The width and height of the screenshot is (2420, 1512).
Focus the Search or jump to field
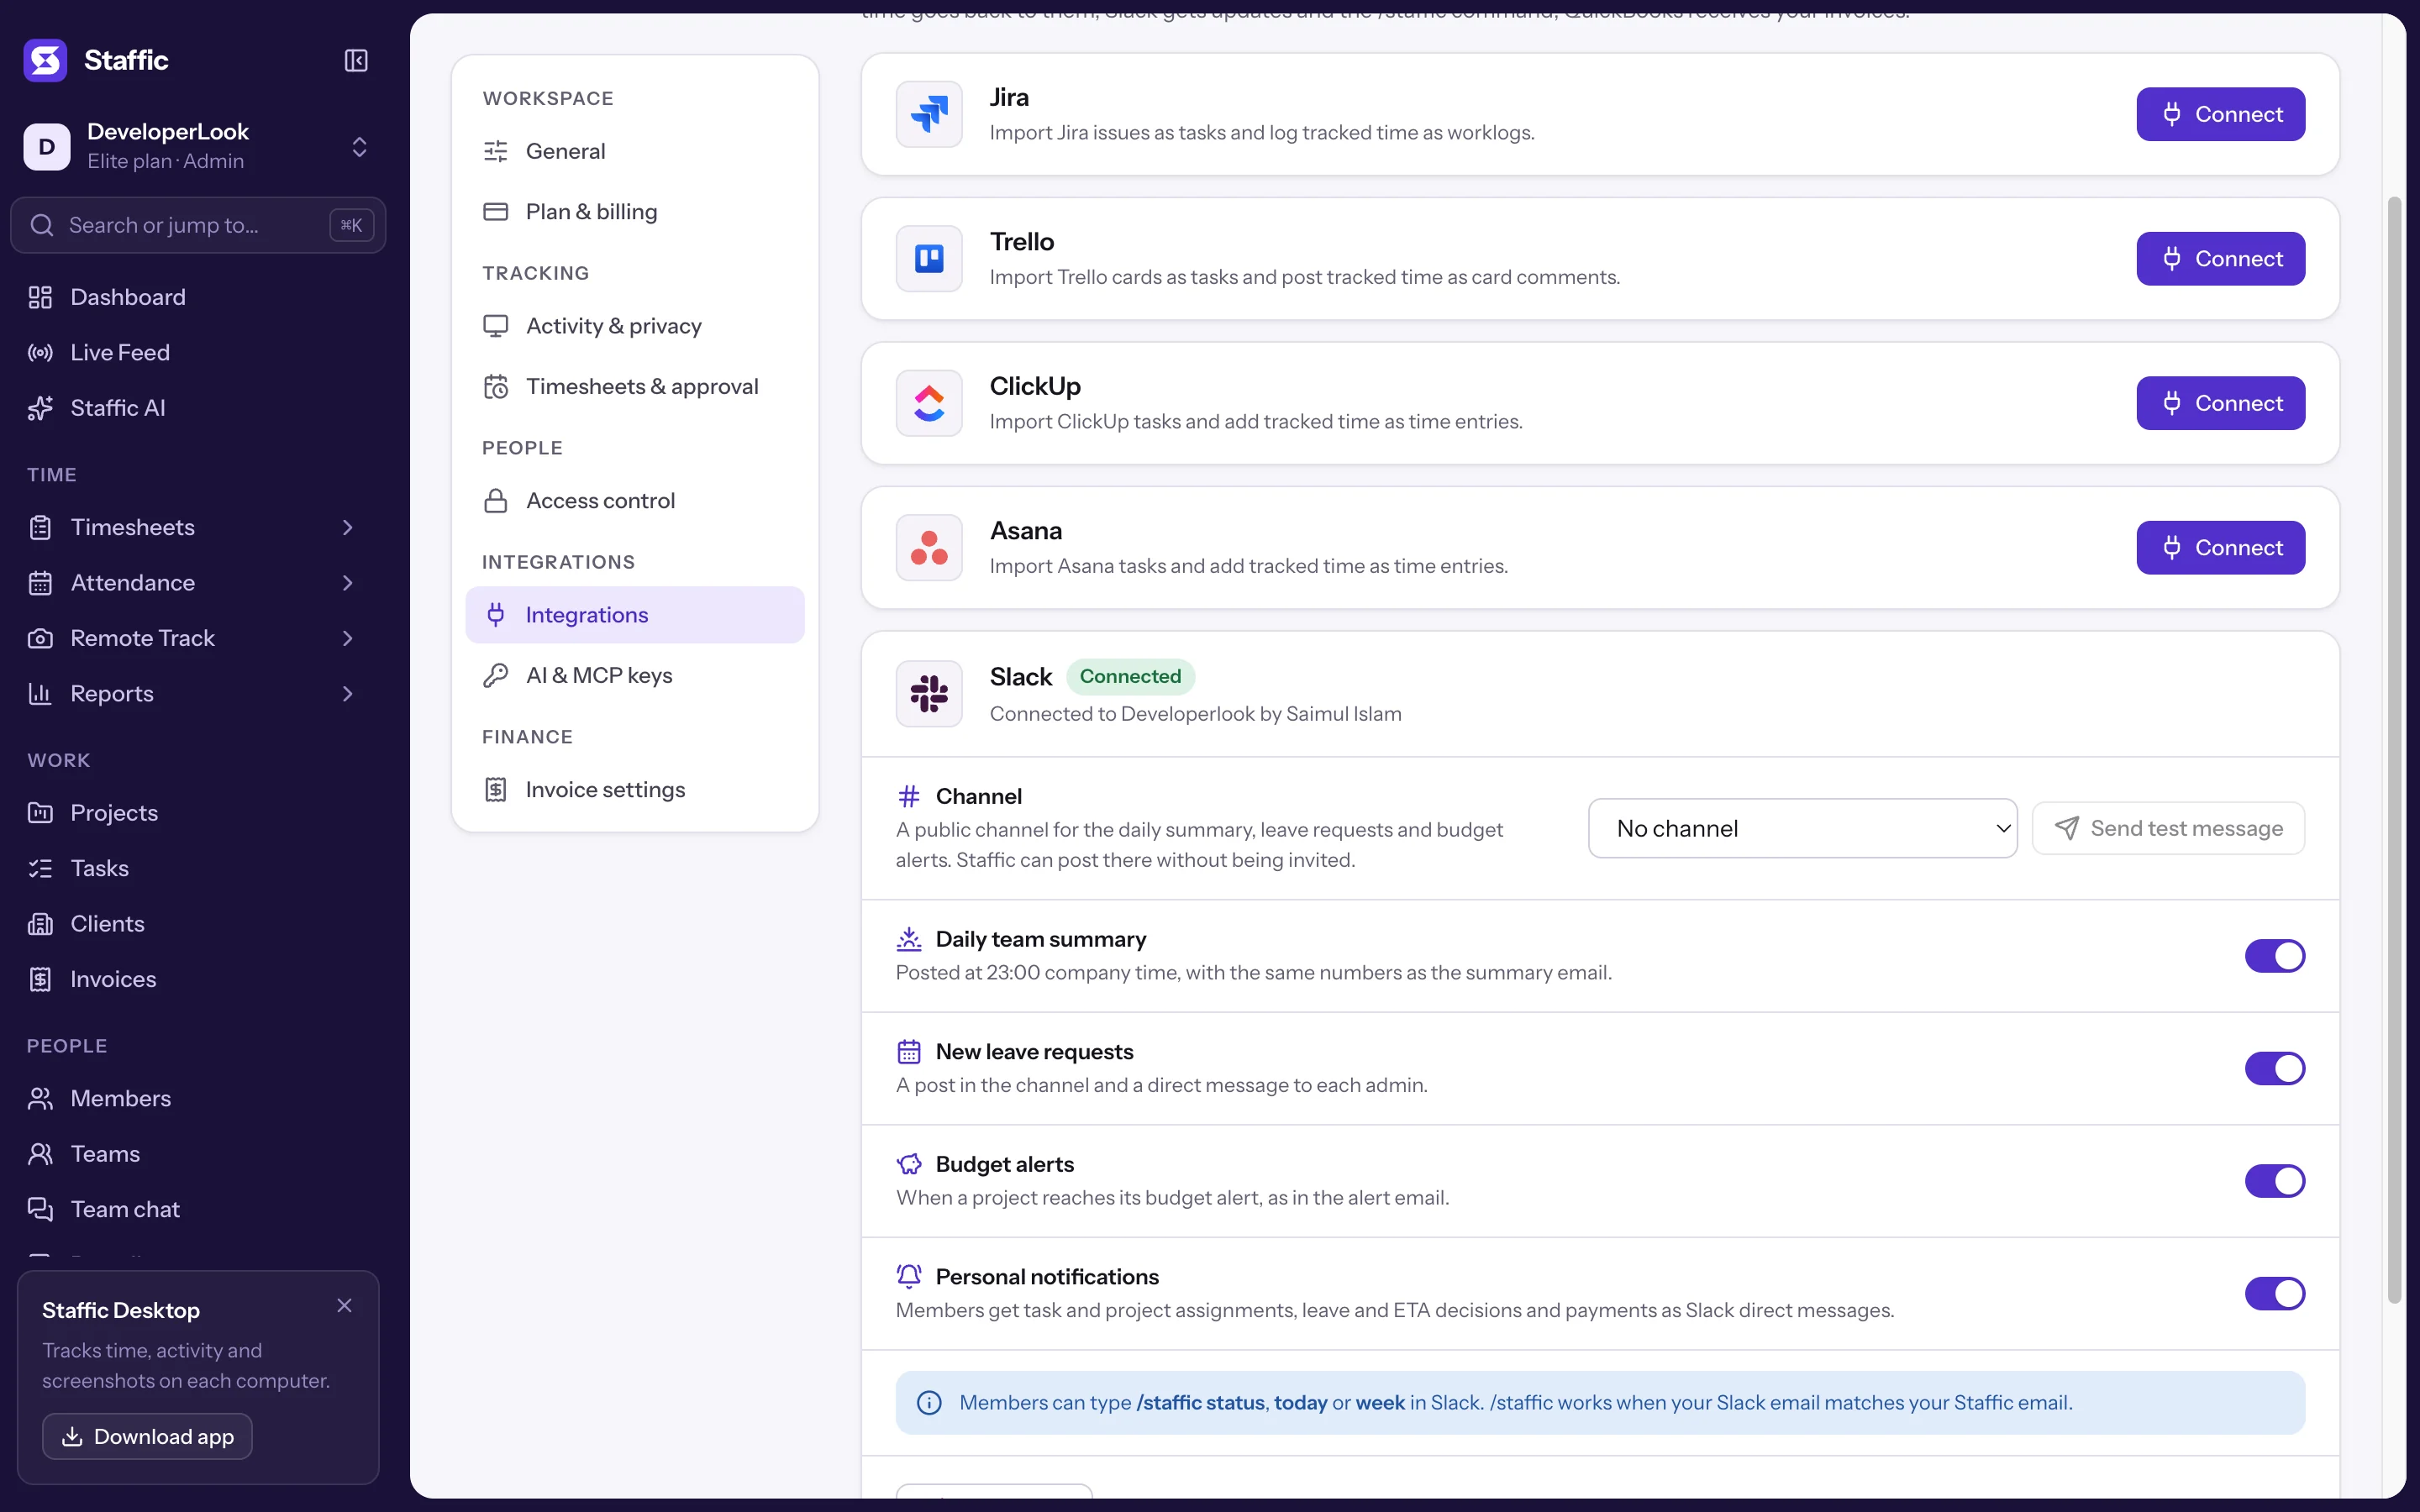198,225
